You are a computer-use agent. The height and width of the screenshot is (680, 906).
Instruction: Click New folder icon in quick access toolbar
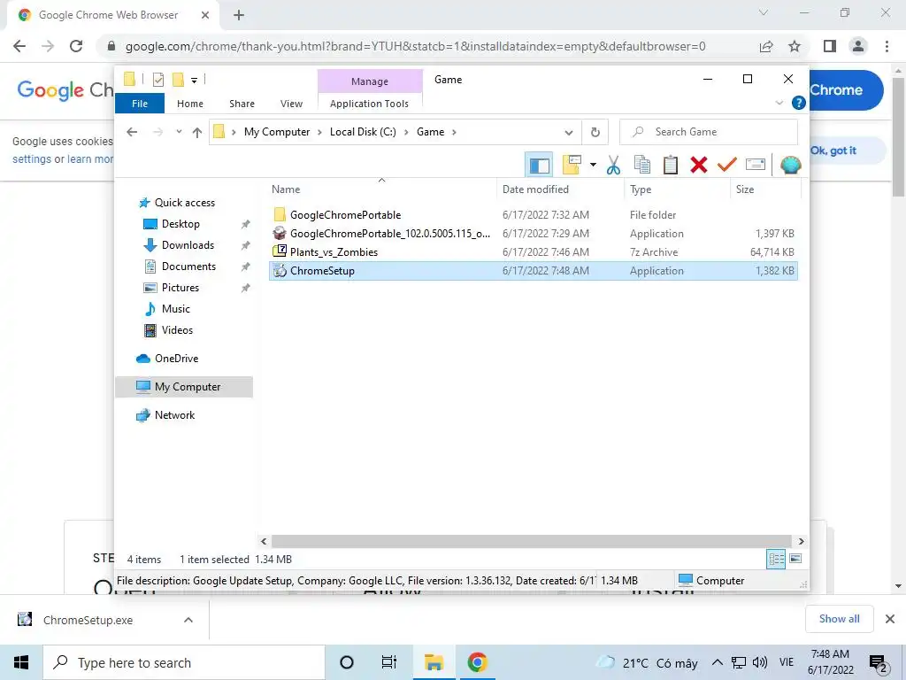[x=179, y=80]
